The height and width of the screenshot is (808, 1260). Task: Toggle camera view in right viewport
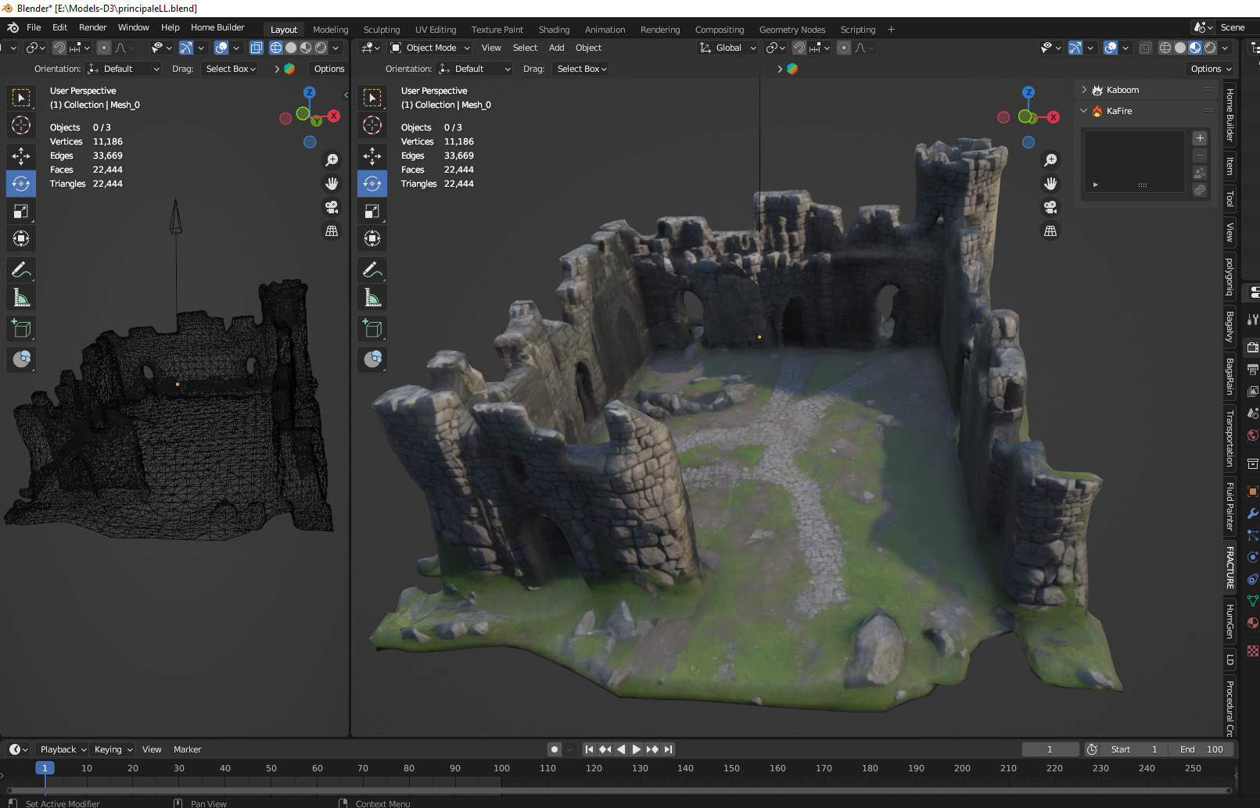1050,207
